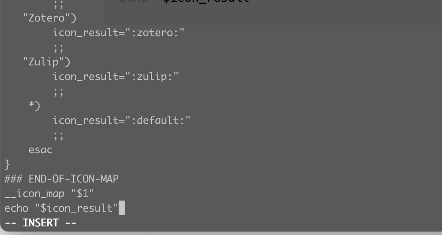The height and width of the screenshot is (235, 442).
Task: Click the -- INSERT -- mode indicator
Action: [41, 223]
